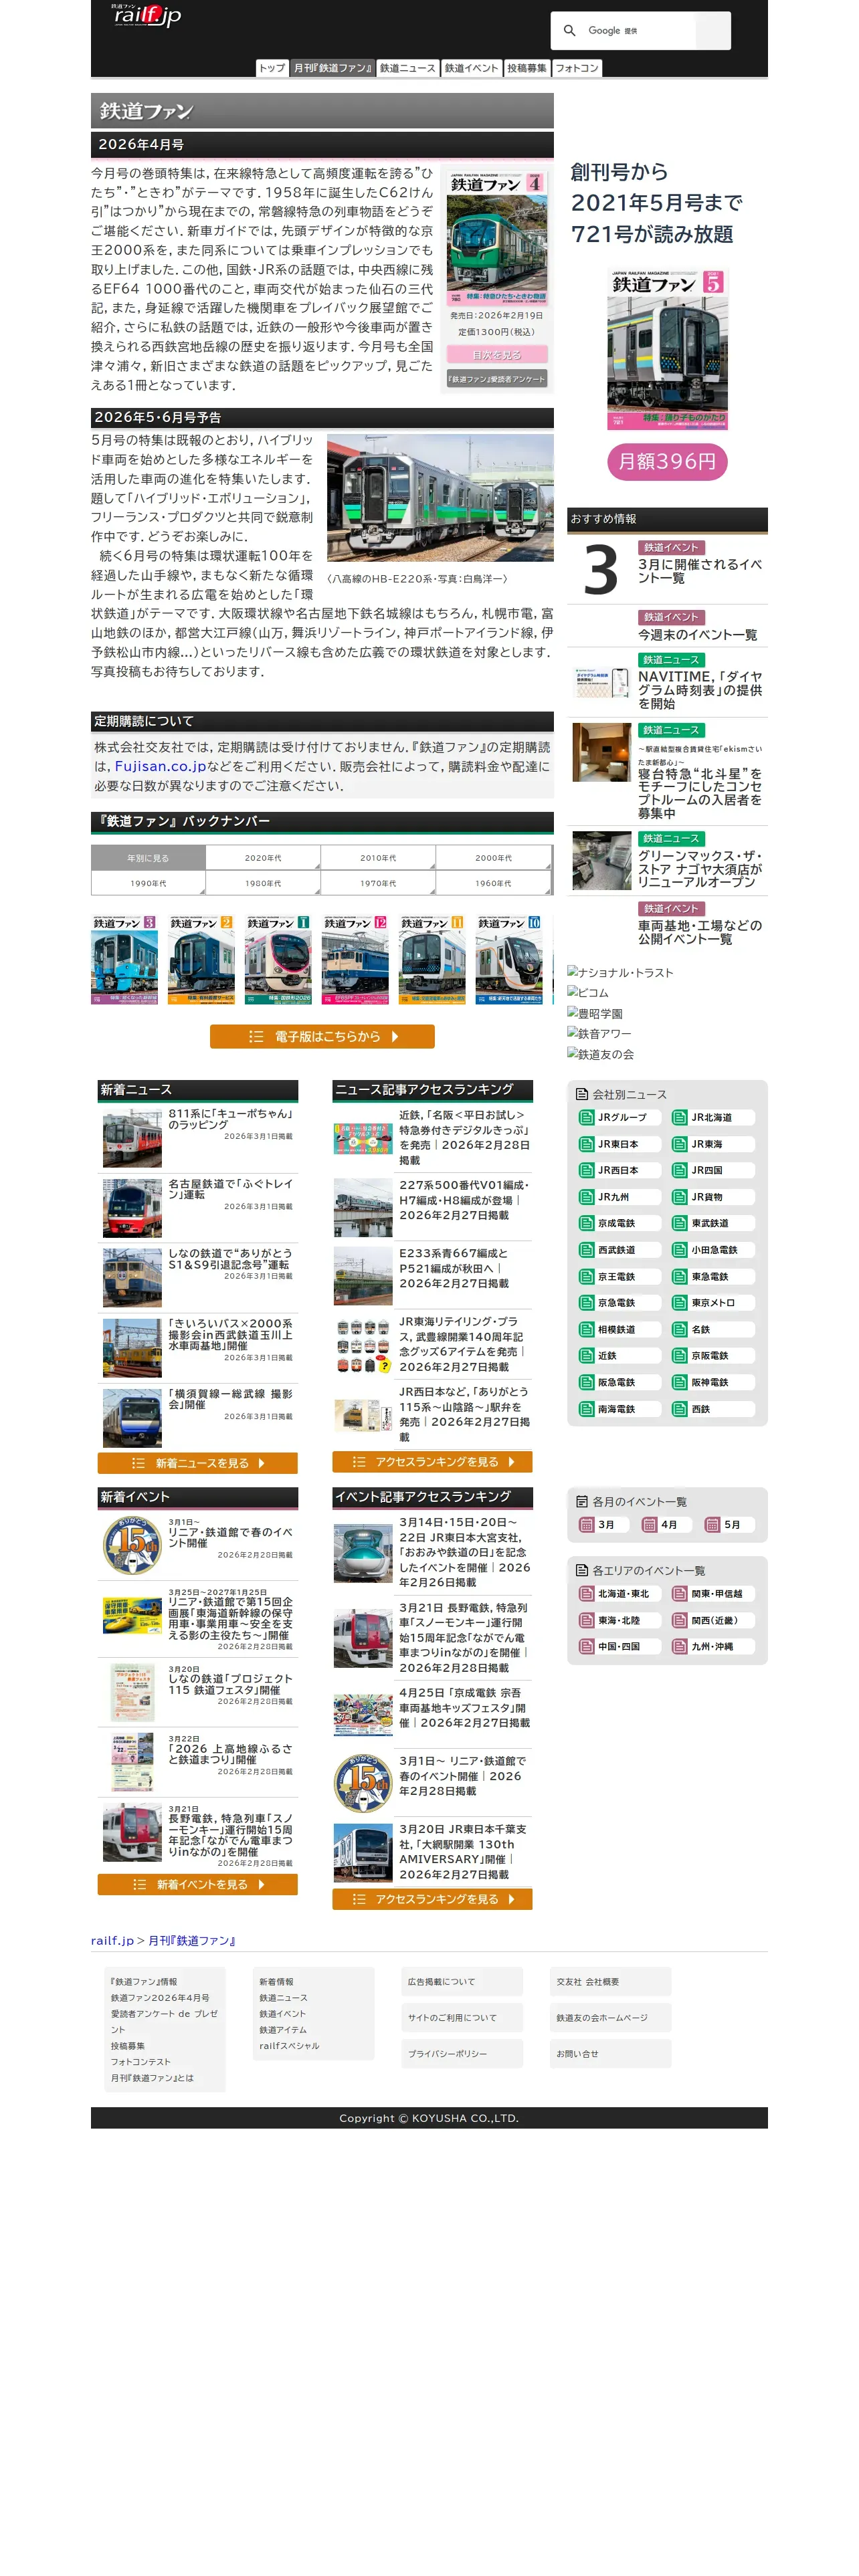
Task: Click the 名鉄 news icon
Action: [680, 1330]
